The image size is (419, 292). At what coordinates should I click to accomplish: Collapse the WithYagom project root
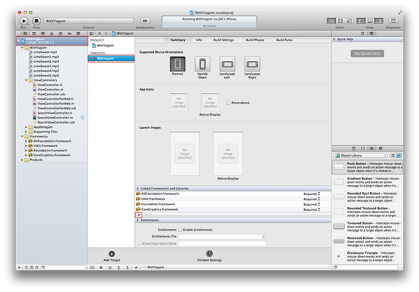click(19, 41)
